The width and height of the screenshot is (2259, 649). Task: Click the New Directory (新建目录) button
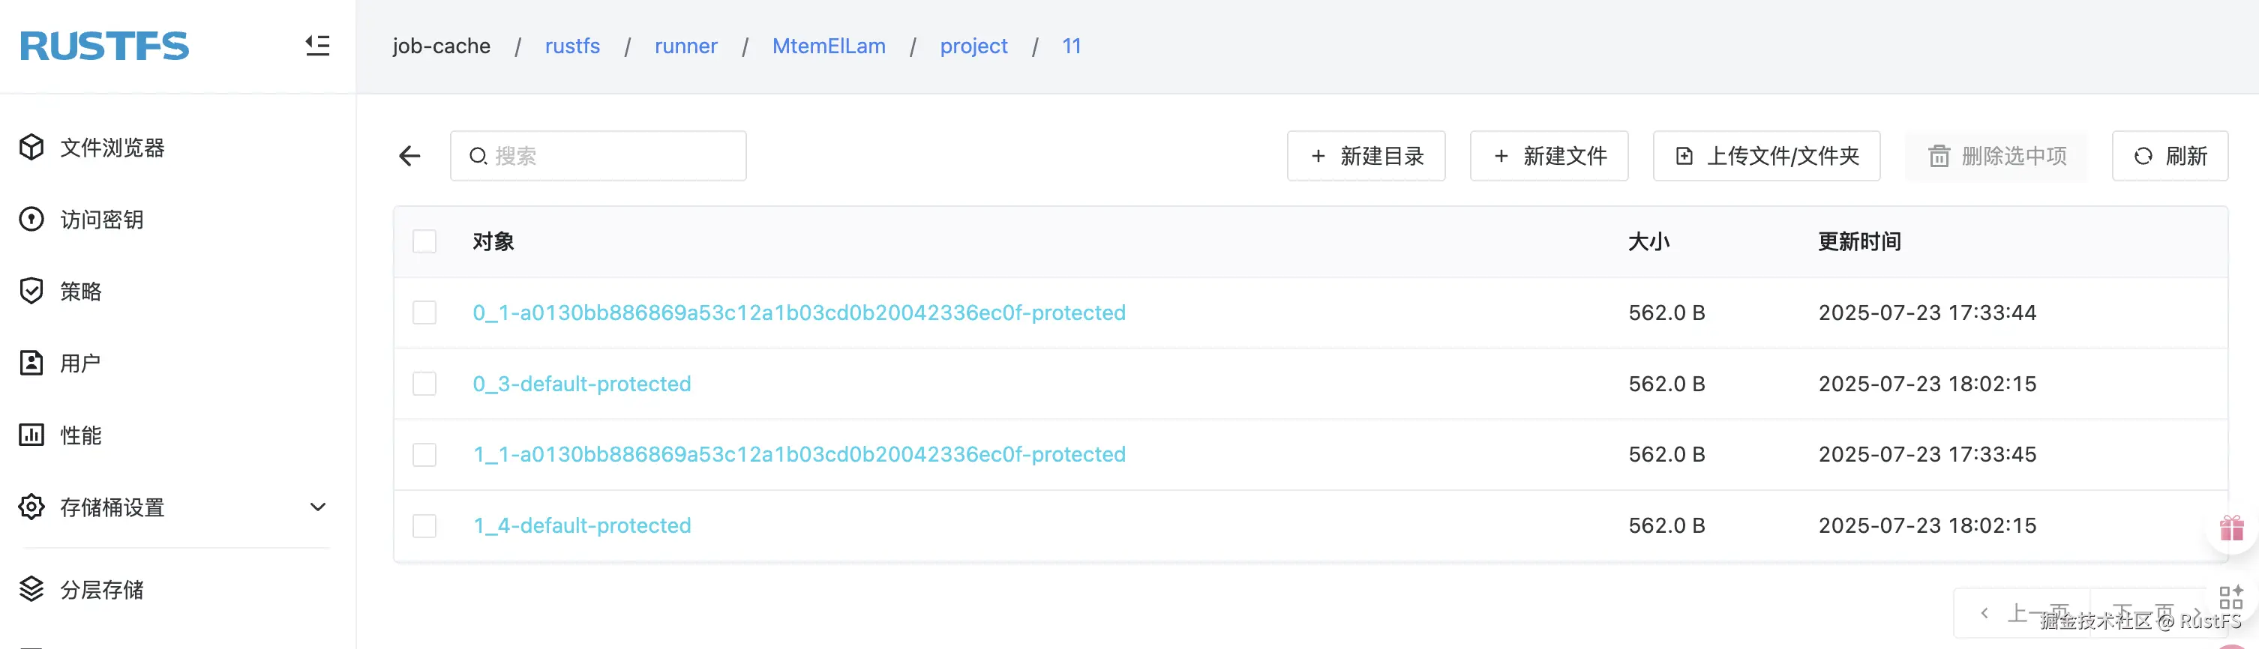point(1366,156)
